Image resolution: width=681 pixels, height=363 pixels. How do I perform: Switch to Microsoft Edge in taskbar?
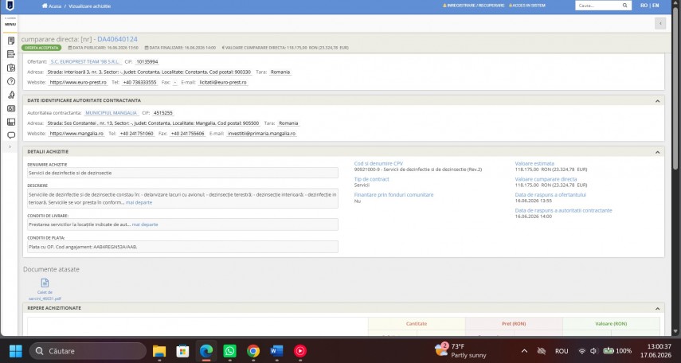(206, 351)
